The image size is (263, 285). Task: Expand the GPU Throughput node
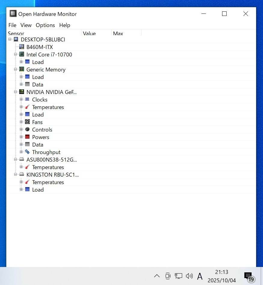21,152
